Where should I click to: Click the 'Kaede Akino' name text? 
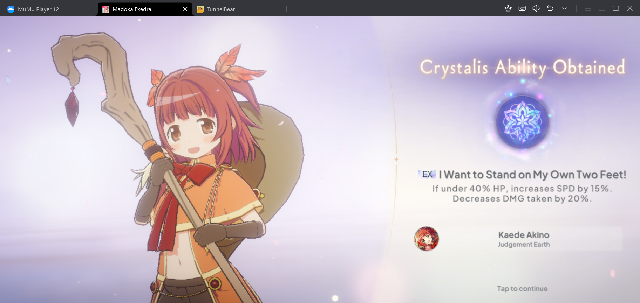[524, 235]
